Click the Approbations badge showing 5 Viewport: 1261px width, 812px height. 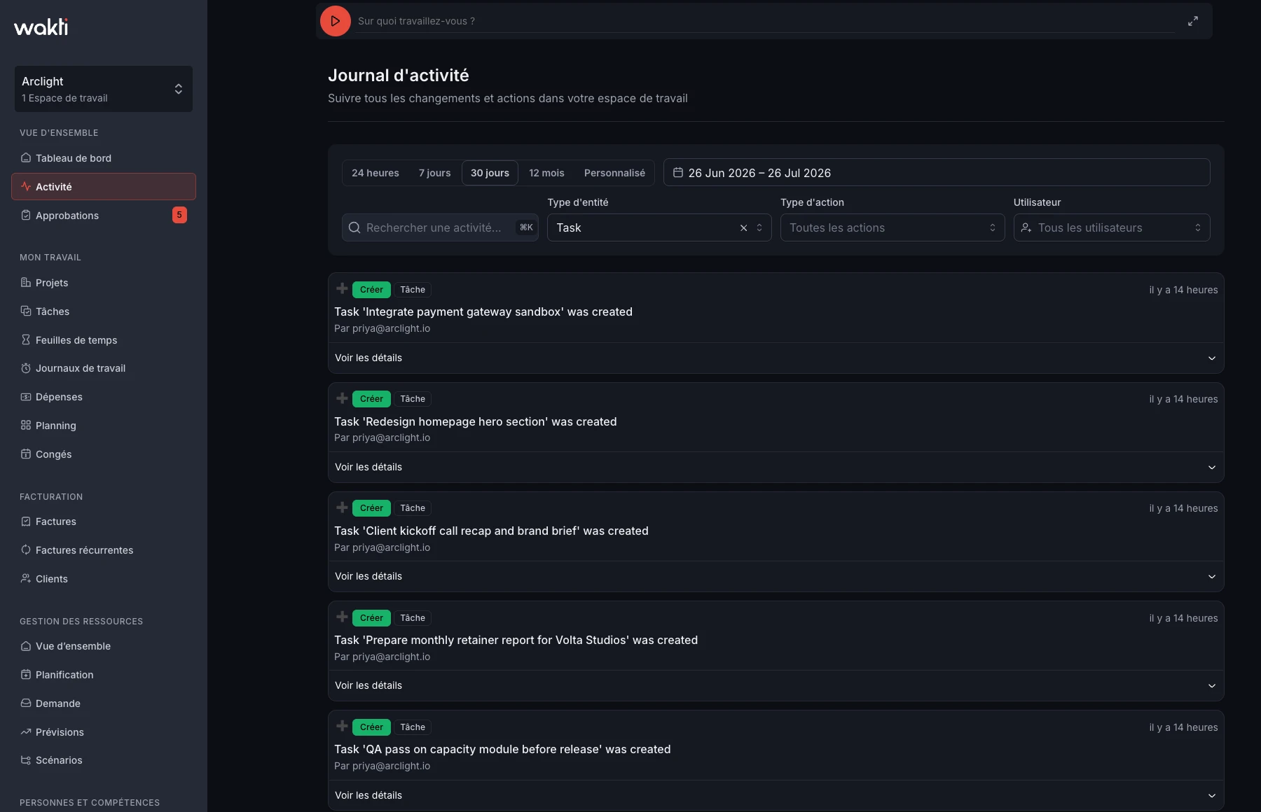tap(179, 215)
